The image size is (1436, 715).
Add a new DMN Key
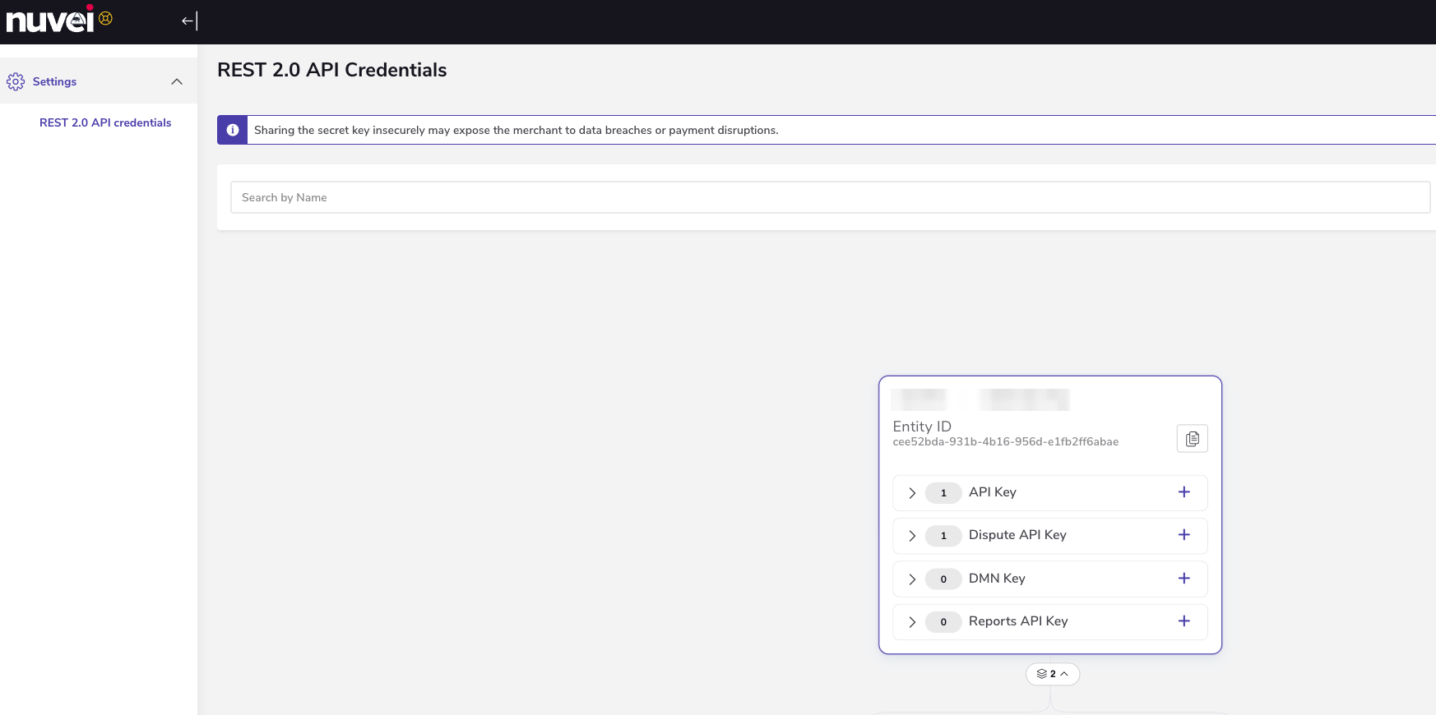coord(1184,579)
